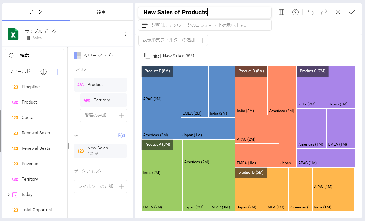The height and width of the screenshot is (221, 365).
Task: Click the product B (6M) treemap header
Action: [x=251, y=173]
